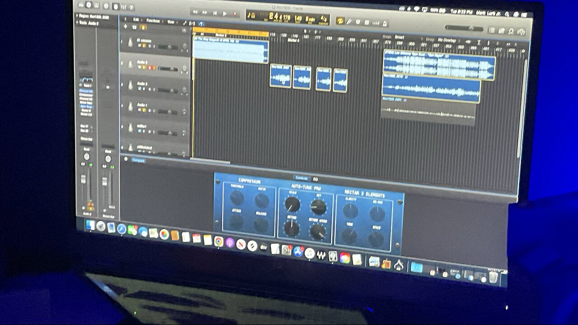
Task: Open the Loop Browser
Action: pyautogui.click(x=511, y=31)
